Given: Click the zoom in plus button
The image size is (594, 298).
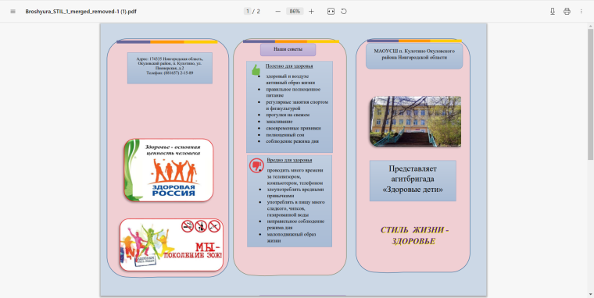Looking at the screenshot, I should click(311, 12).
